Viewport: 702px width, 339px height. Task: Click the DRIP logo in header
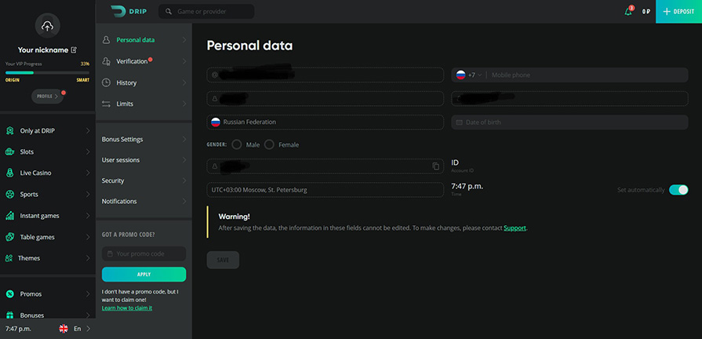pyautogui.click(x=129, y=11)
